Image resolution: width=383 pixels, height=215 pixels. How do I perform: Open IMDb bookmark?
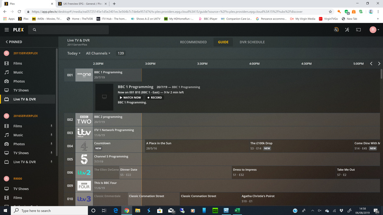tap(47, 19)
